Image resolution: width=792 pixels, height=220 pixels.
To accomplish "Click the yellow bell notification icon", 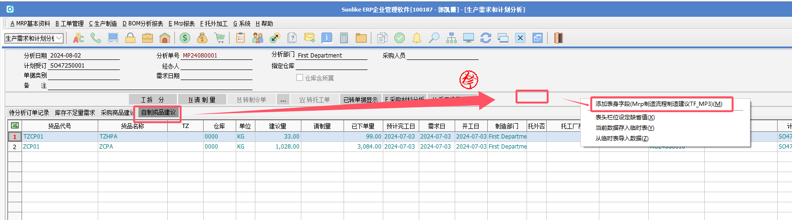I will [417, 38].
